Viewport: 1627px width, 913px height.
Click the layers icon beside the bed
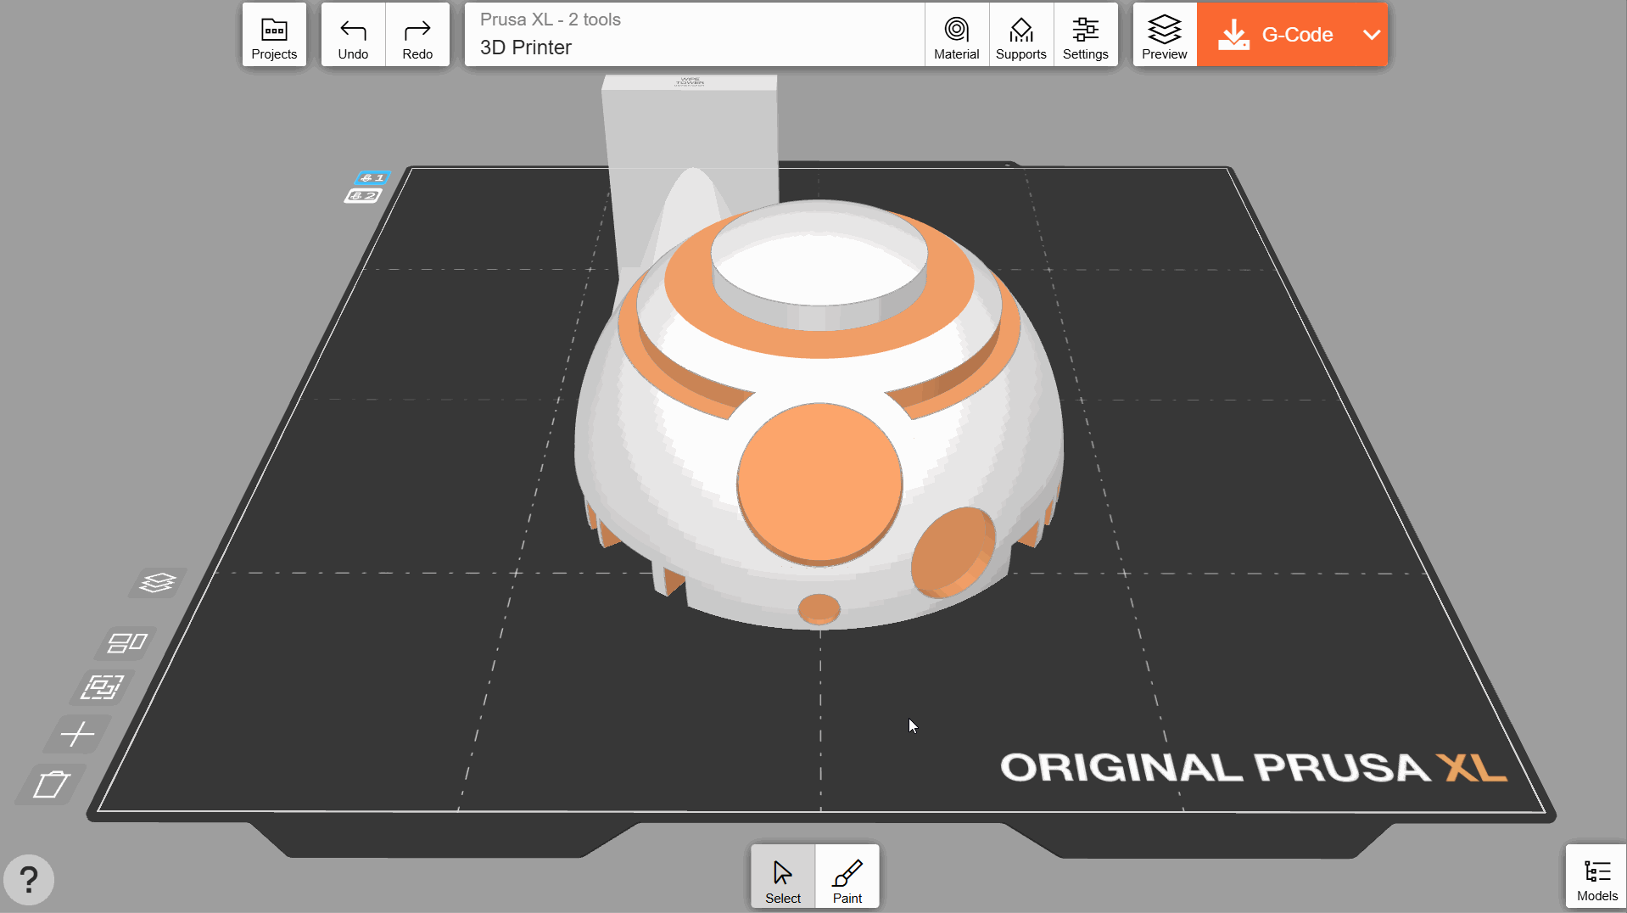[x=158, y=583]
